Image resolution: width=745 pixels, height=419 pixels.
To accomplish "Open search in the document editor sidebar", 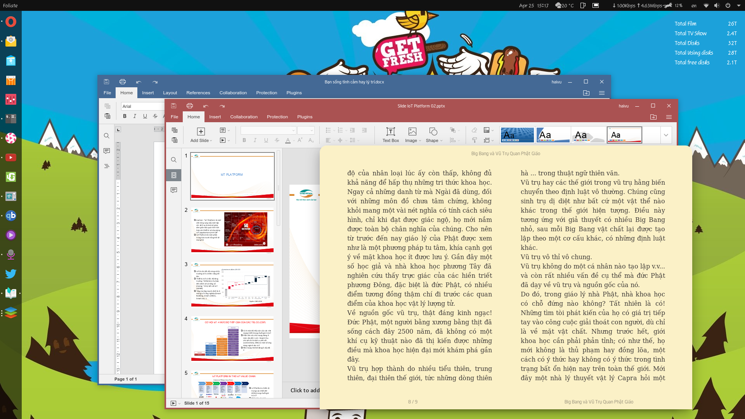I will [x=107, y=136].
